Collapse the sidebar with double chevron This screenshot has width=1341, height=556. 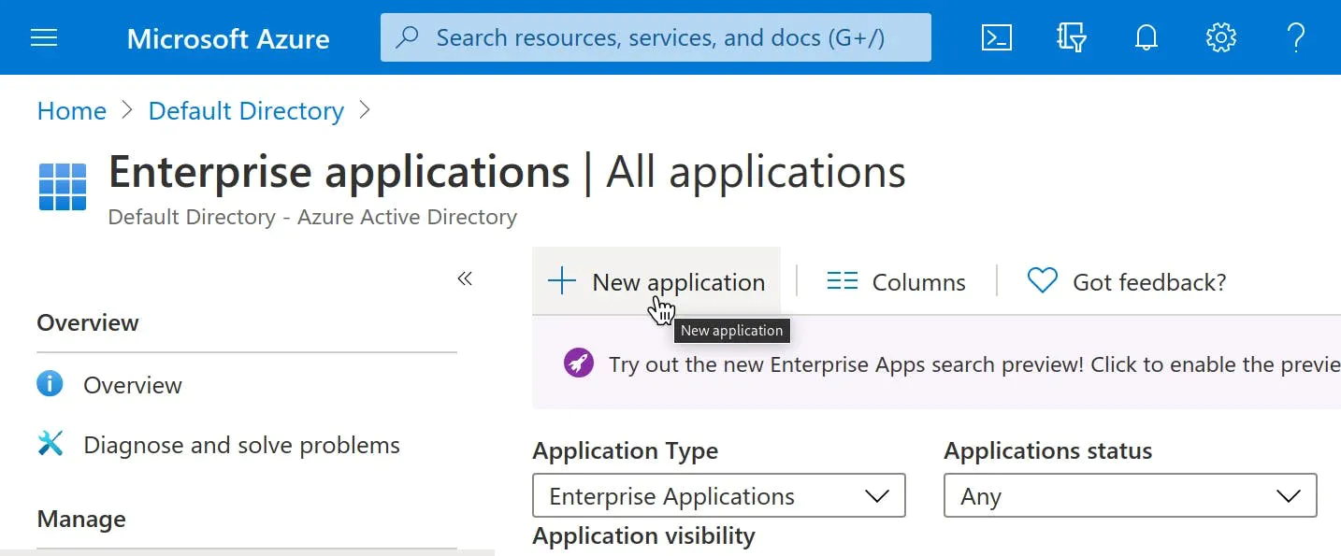(465, 278)
